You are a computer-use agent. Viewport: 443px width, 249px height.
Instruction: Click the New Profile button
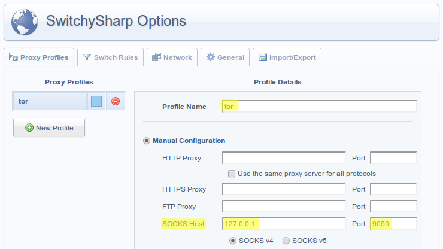pos(49,127)
